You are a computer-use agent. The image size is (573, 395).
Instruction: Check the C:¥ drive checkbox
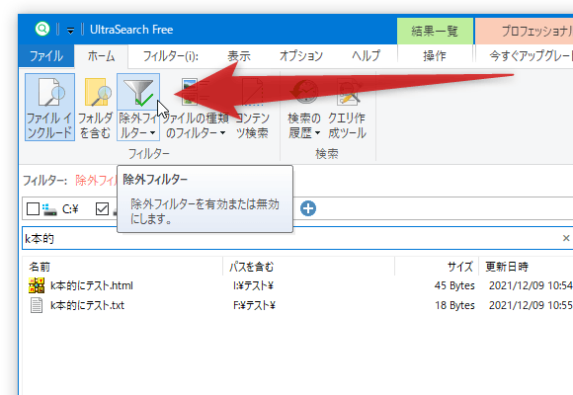coord(33,209)
